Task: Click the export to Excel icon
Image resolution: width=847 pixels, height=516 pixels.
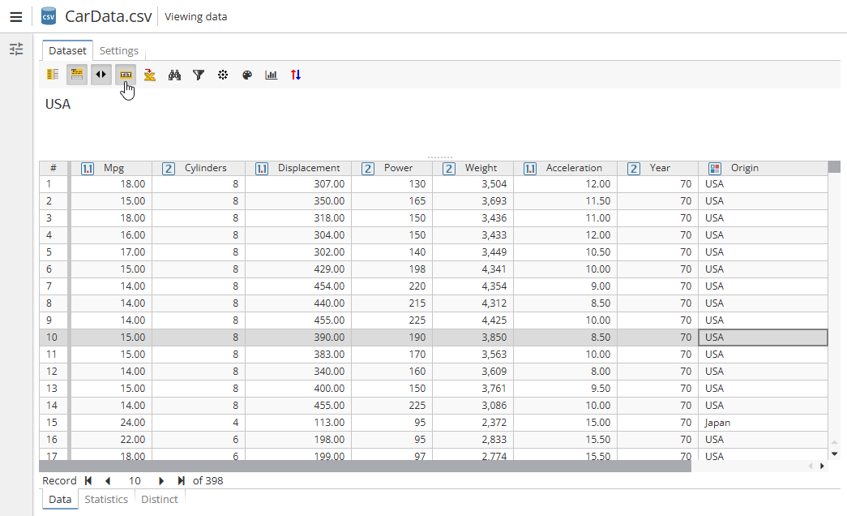Action: pyautogui.click(x=150, y=75)
